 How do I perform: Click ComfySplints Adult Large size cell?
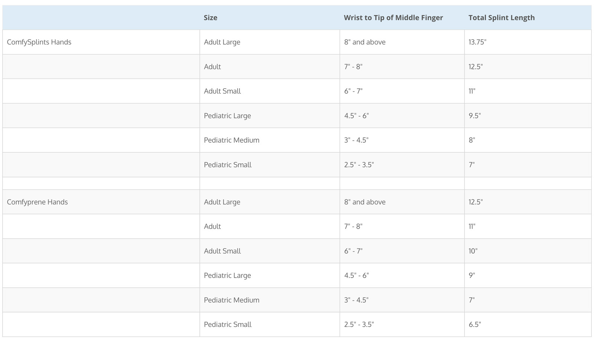270,42
